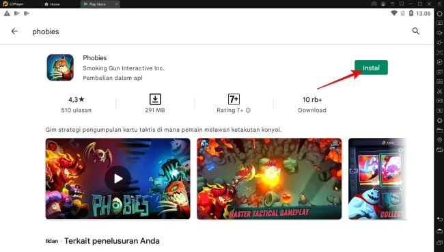Toggle fullscreen from the sidebar
444x252 pixels.
click(x=439, y=53)
